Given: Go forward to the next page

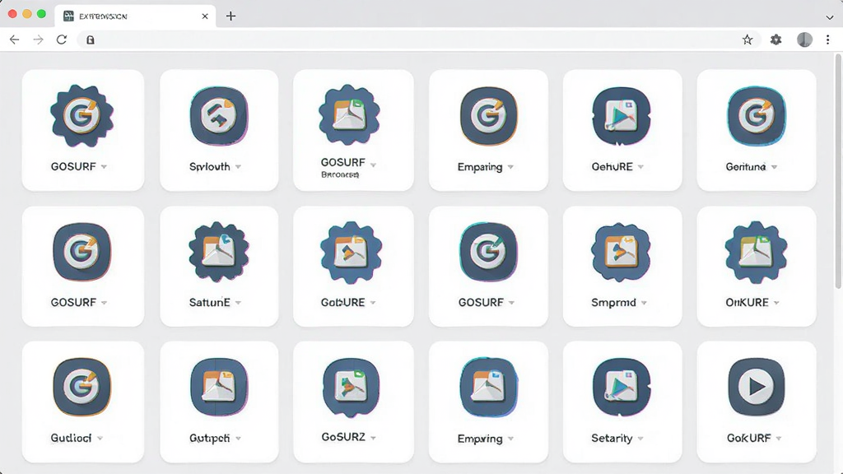Looking at the screenshot, I should click(x=38, y=39).
